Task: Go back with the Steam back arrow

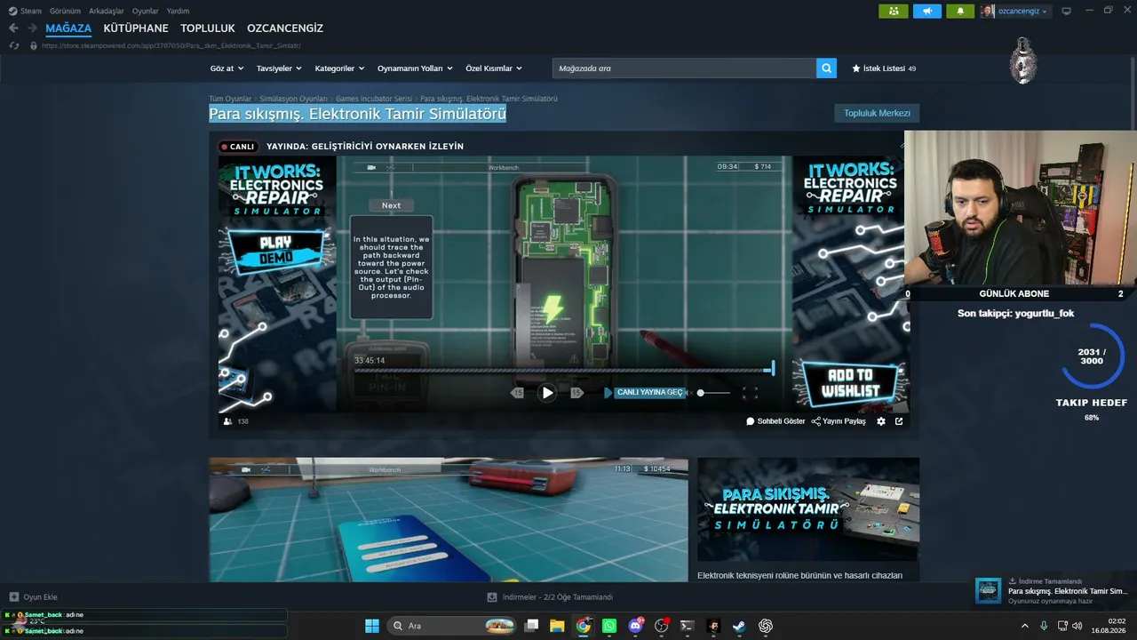Action: pyautogui.click(x=13, y=28)
